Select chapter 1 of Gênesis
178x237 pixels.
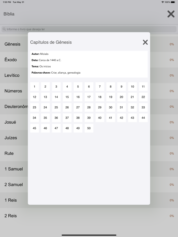pos(34,87)
